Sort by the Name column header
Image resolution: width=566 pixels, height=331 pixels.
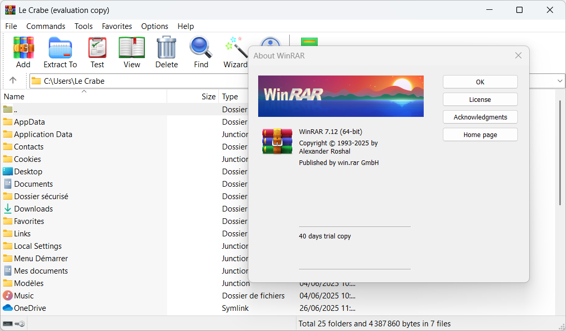(84, 96)
